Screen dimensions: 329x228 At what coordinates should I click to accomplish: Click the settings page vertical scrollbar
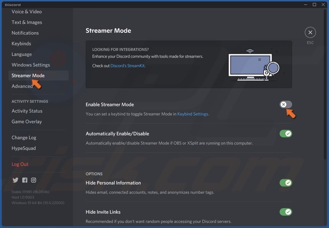[325, 83]
